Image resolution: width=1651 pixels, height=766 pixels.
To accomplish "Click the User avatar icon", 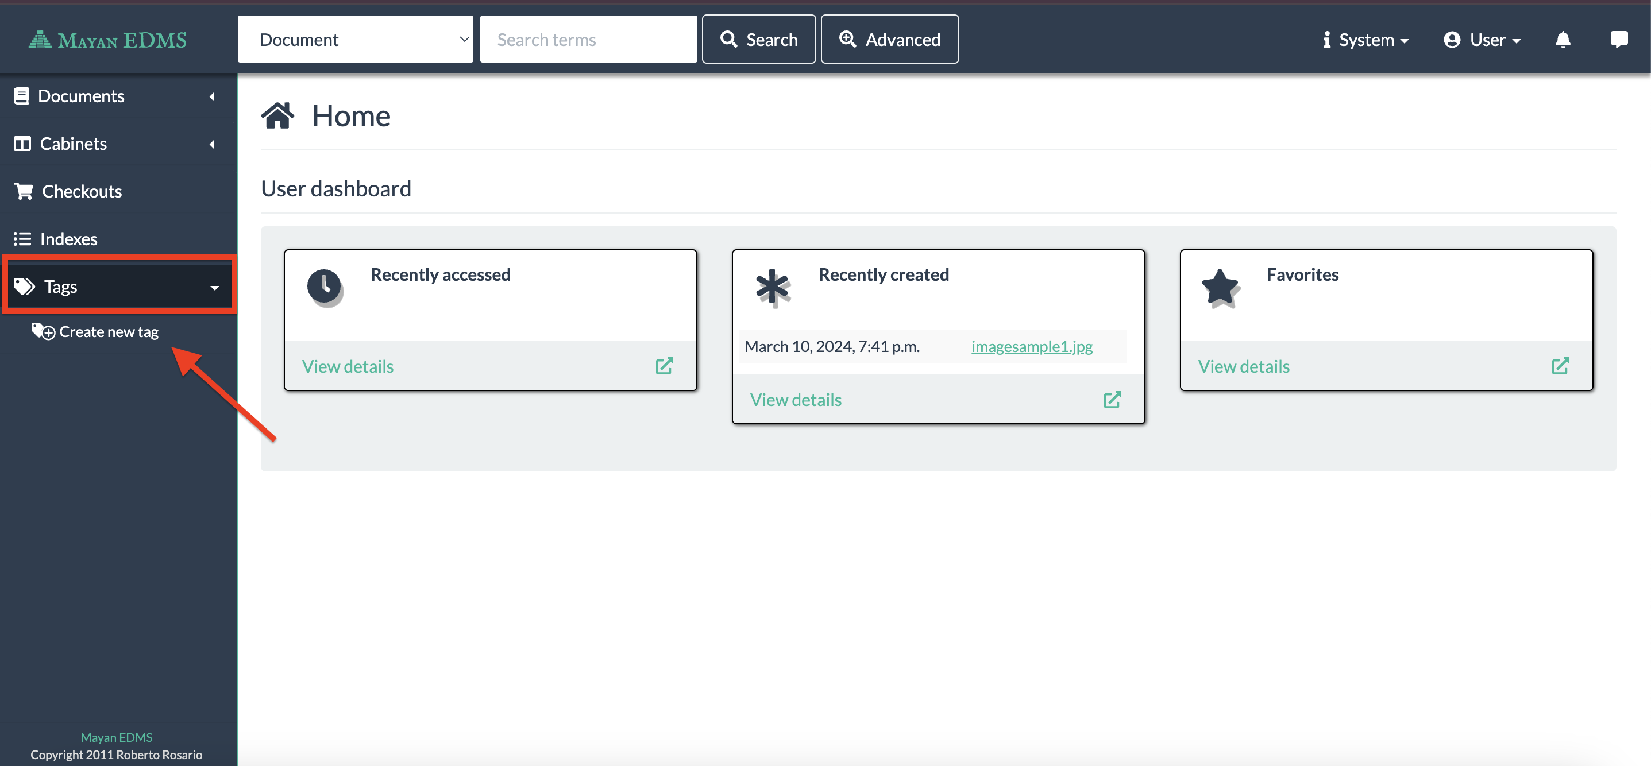I will pos(1452,40).
